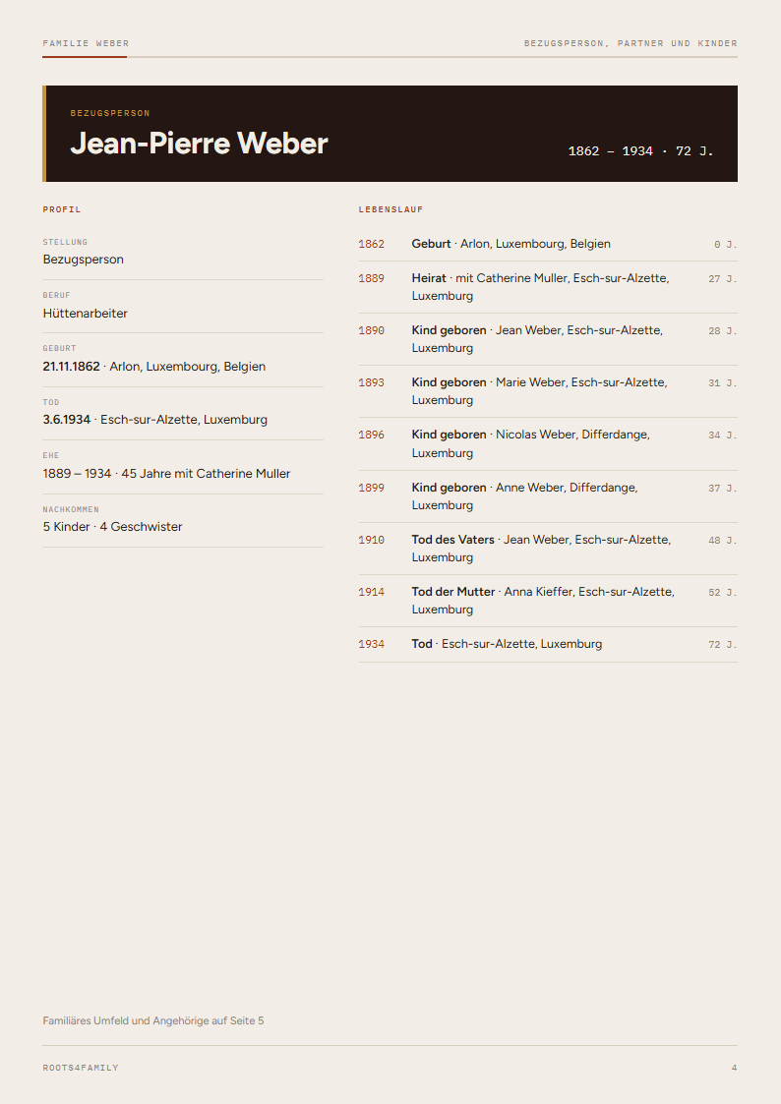Click the 'STELLUNG' field label

click(x=65, y=242)
